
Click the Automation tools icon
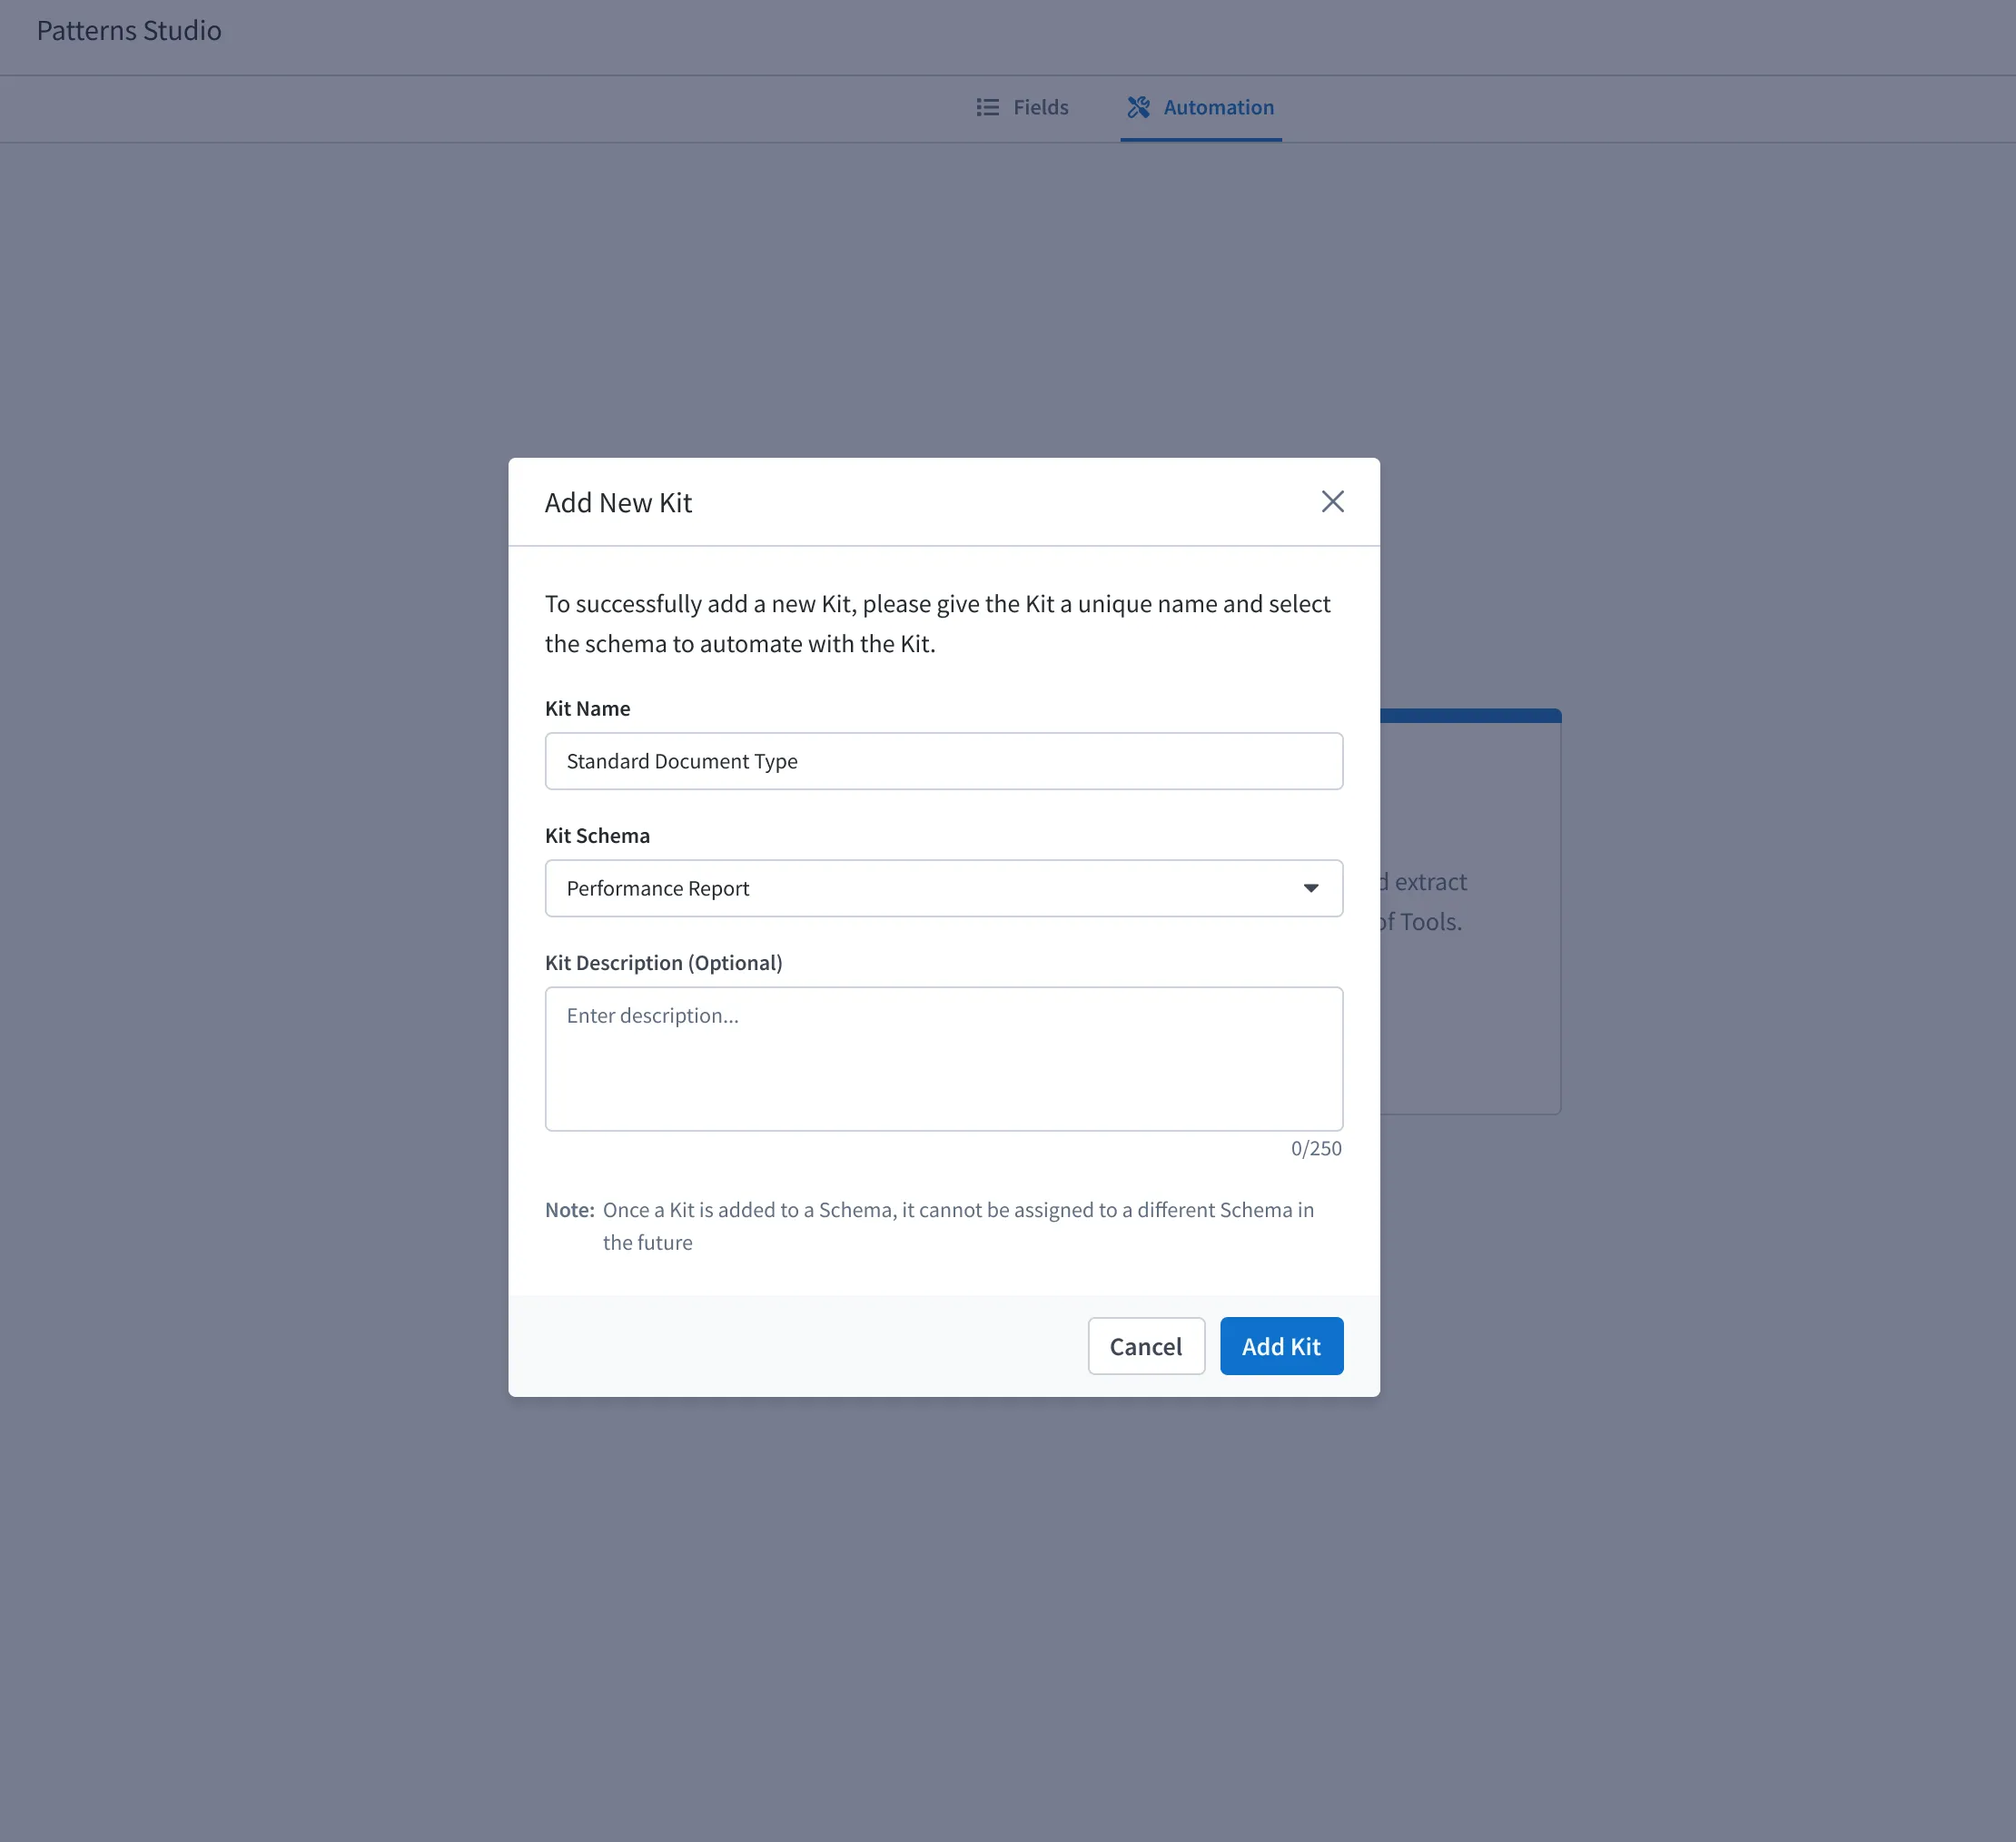(x=1138, y=107)
